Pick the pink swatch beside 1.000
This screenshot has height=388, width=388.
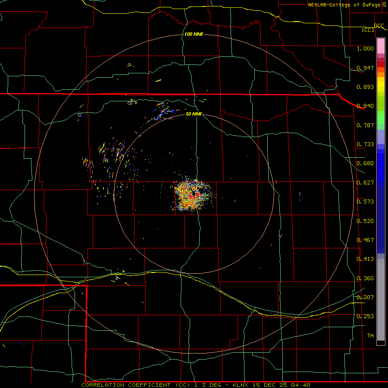tap(381, 46)
